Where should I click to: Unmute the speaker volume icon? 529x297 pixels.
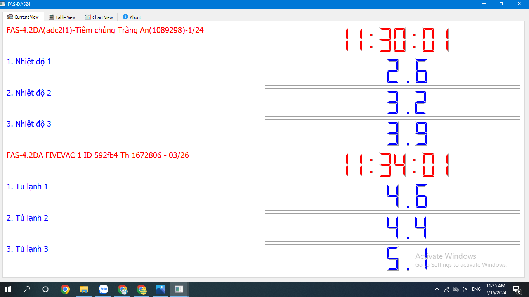pyautogui.click(x=465, y=289)
